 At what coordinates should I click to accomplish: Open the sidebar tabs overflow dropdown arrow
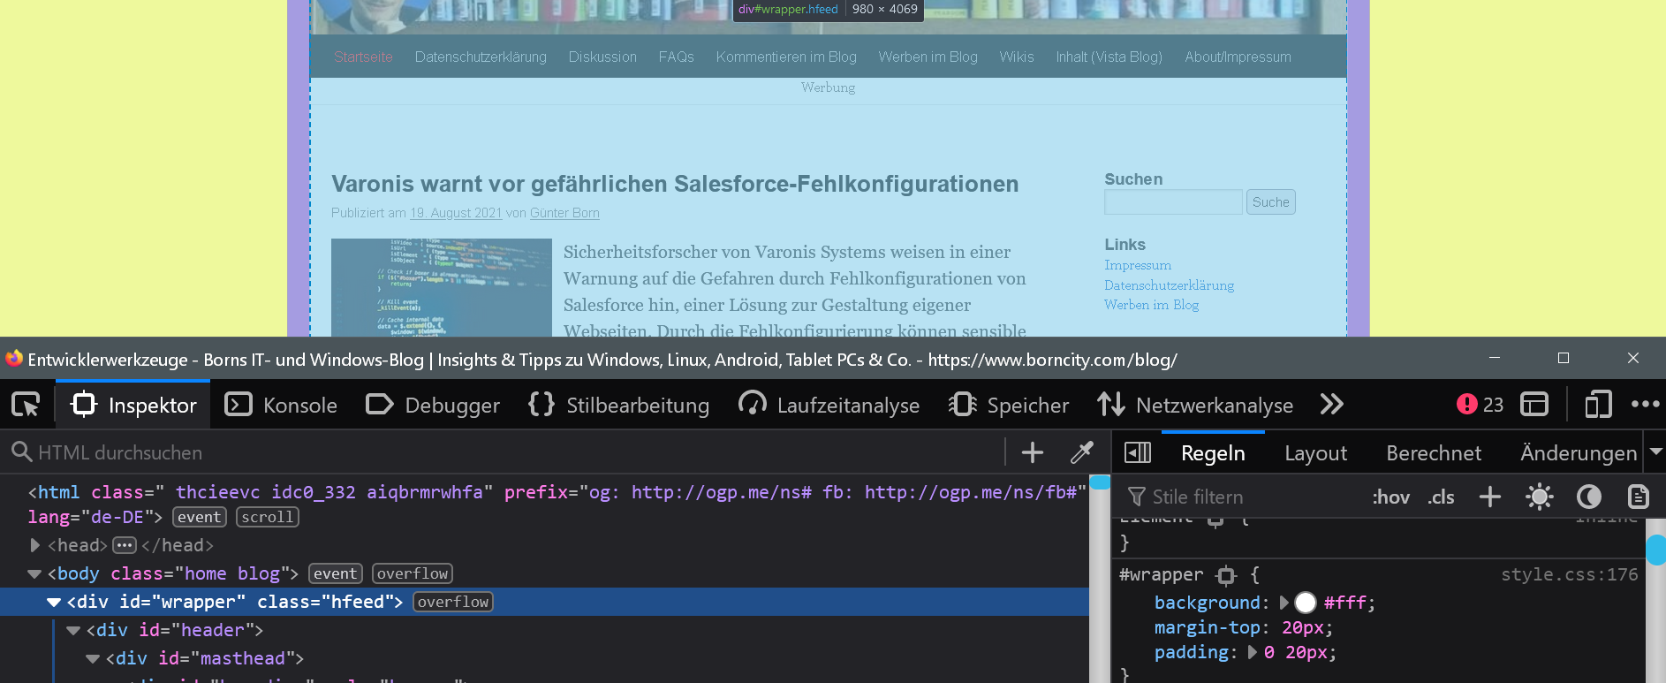coord(1656,452)
